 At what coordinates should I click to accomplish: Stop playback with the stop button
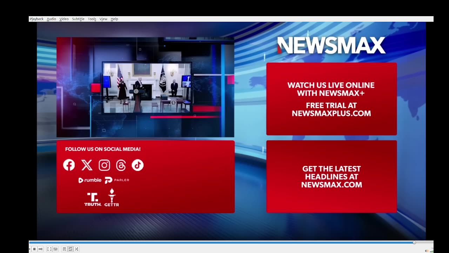click(34, 249)
